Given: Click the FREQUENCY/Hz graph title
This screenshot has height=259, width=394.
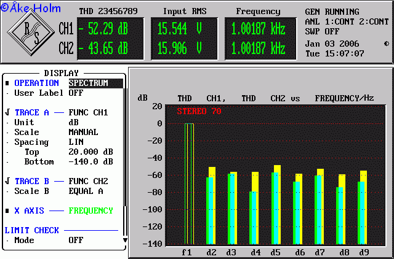Looking at the screenshot, I should point(344,98).
